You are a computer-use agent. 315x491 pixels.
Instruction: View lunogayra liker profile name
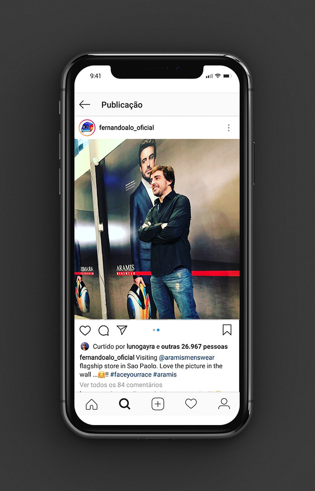(x=141, y=346)
